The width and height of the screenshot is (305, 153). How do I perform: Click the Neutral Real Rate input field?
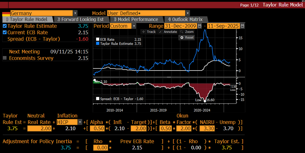[39, 129]
